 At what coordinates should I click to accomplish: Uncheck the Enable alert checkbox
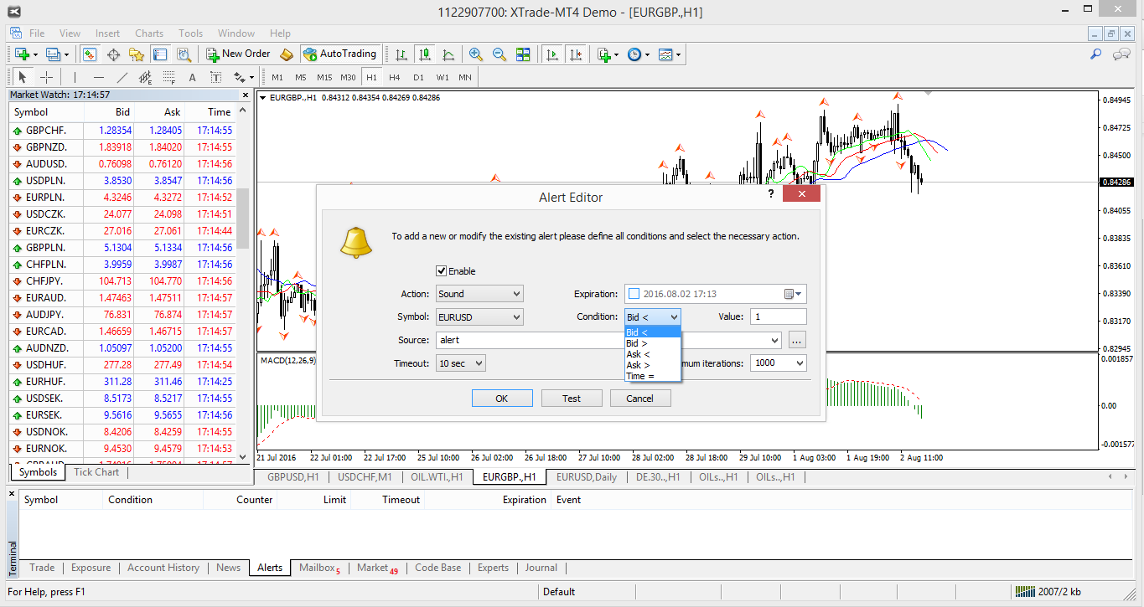[x=441, y=270]
